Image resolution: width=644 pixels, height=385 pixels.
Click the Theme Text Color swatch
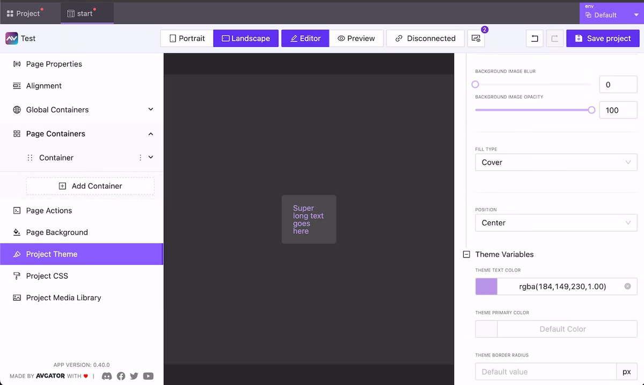tap(486, 286)
